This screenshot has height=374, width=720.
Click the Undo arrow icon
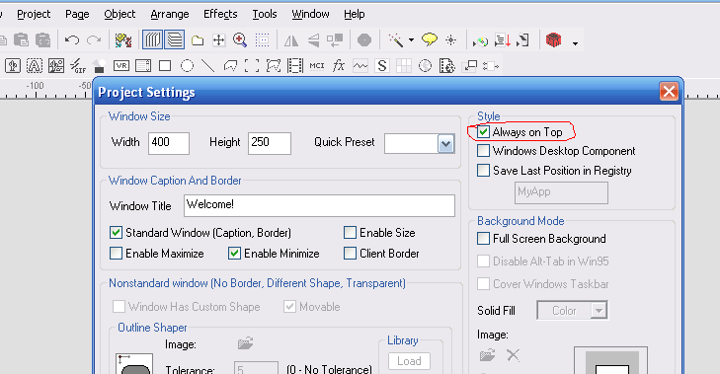72,40
